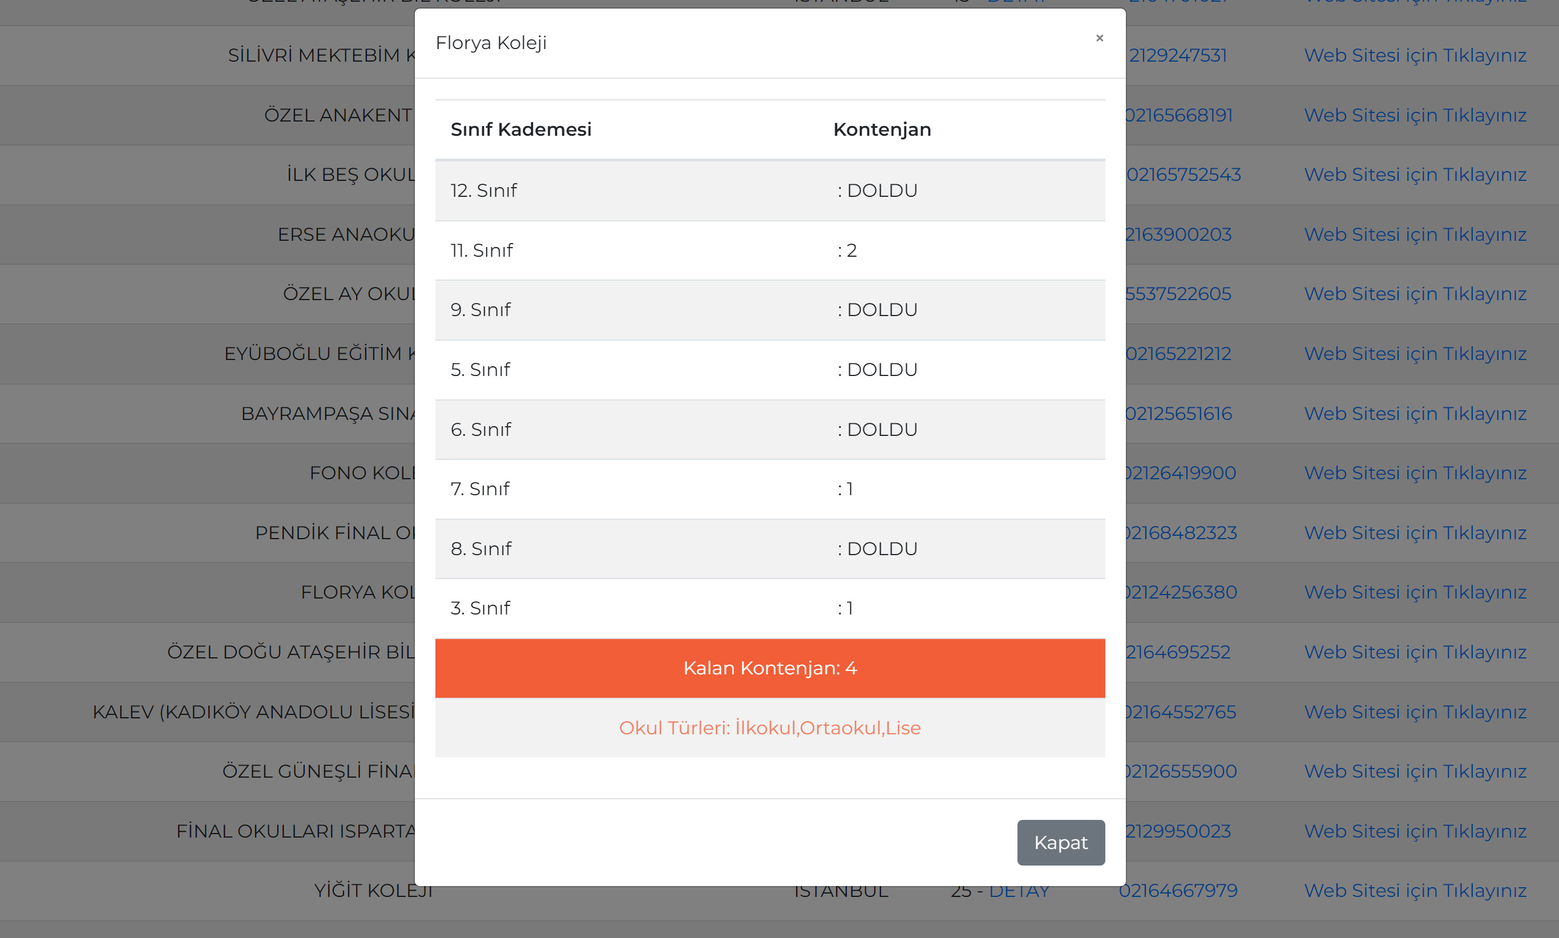The height and width of the screenshot is (938, 1559).
Task: Open website link for phone 2129247531
Action: (x=1415, y=55)
